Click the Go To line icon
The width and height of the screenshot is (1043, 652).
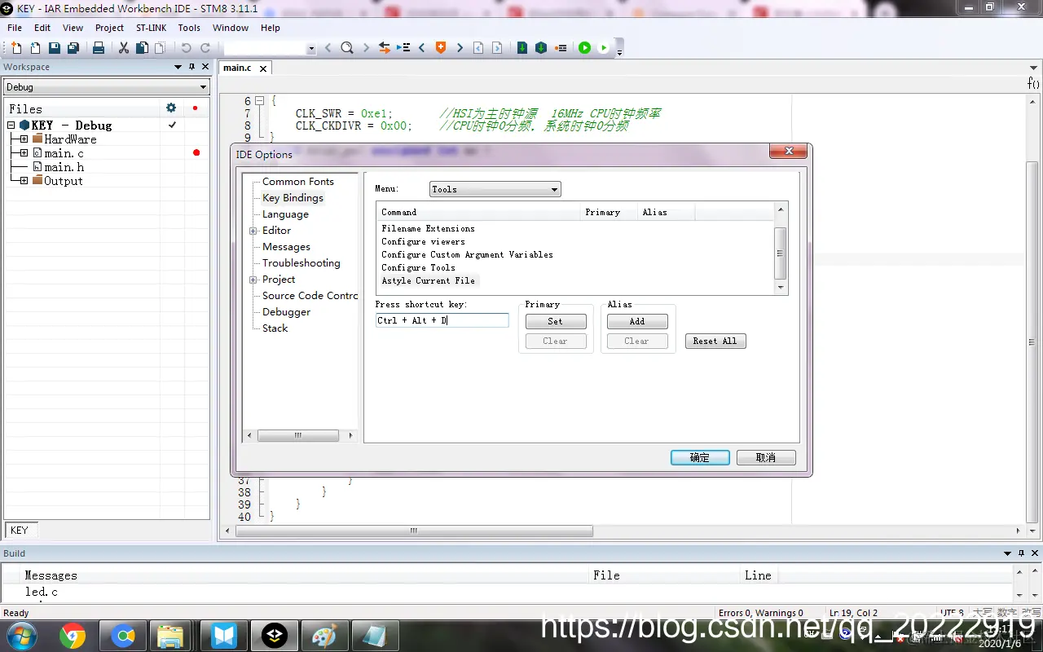403,48
